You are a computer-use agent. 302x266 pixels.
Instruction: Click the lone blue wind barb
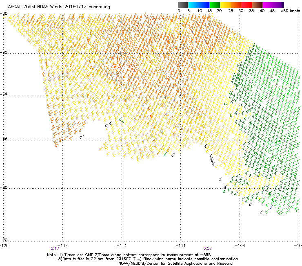(x=271, y=207)
